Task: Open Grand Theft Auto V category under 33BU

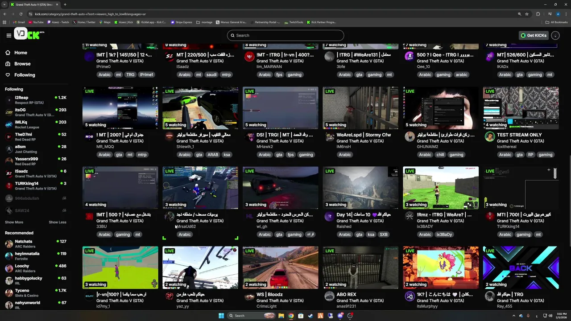Action: (x=120, y=221)
